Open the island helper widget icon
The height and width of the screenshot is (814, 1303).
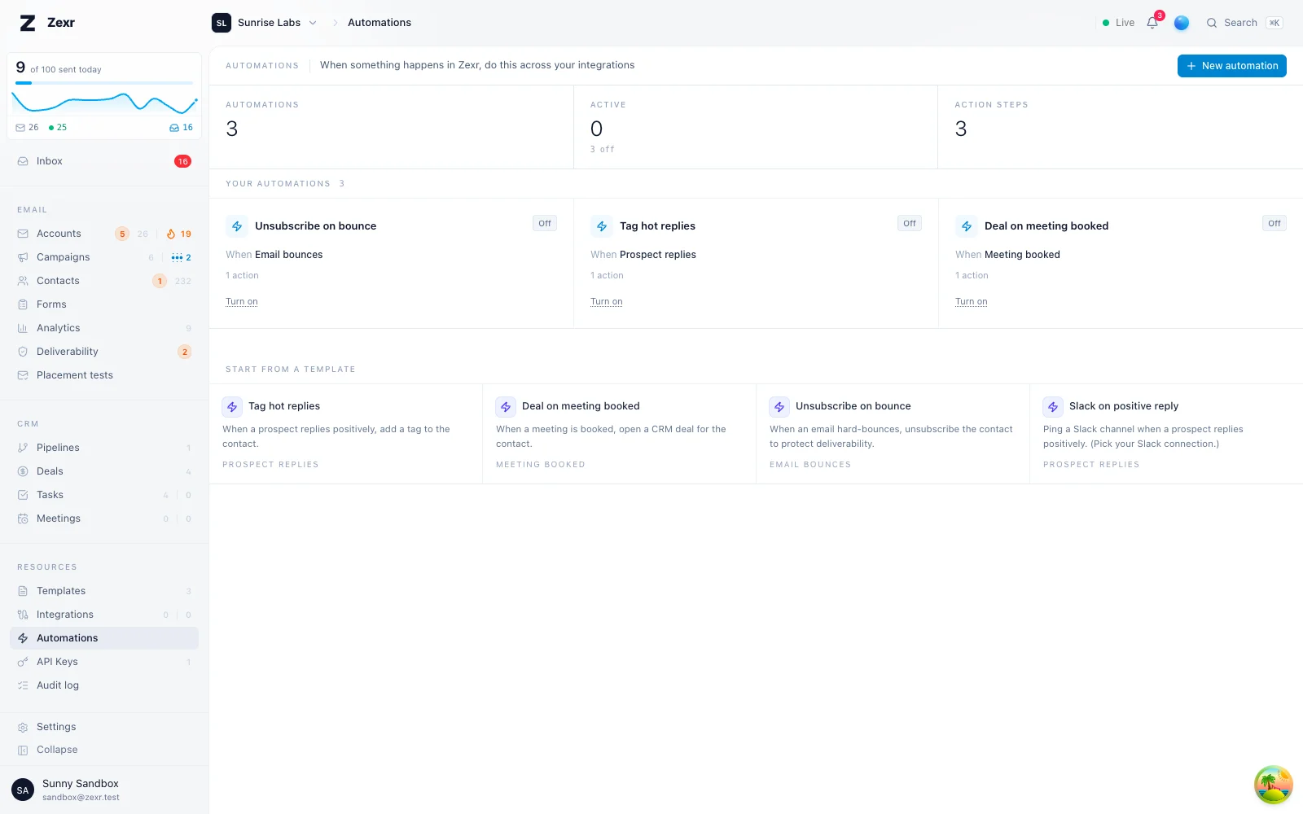(x=1274, y=785)
